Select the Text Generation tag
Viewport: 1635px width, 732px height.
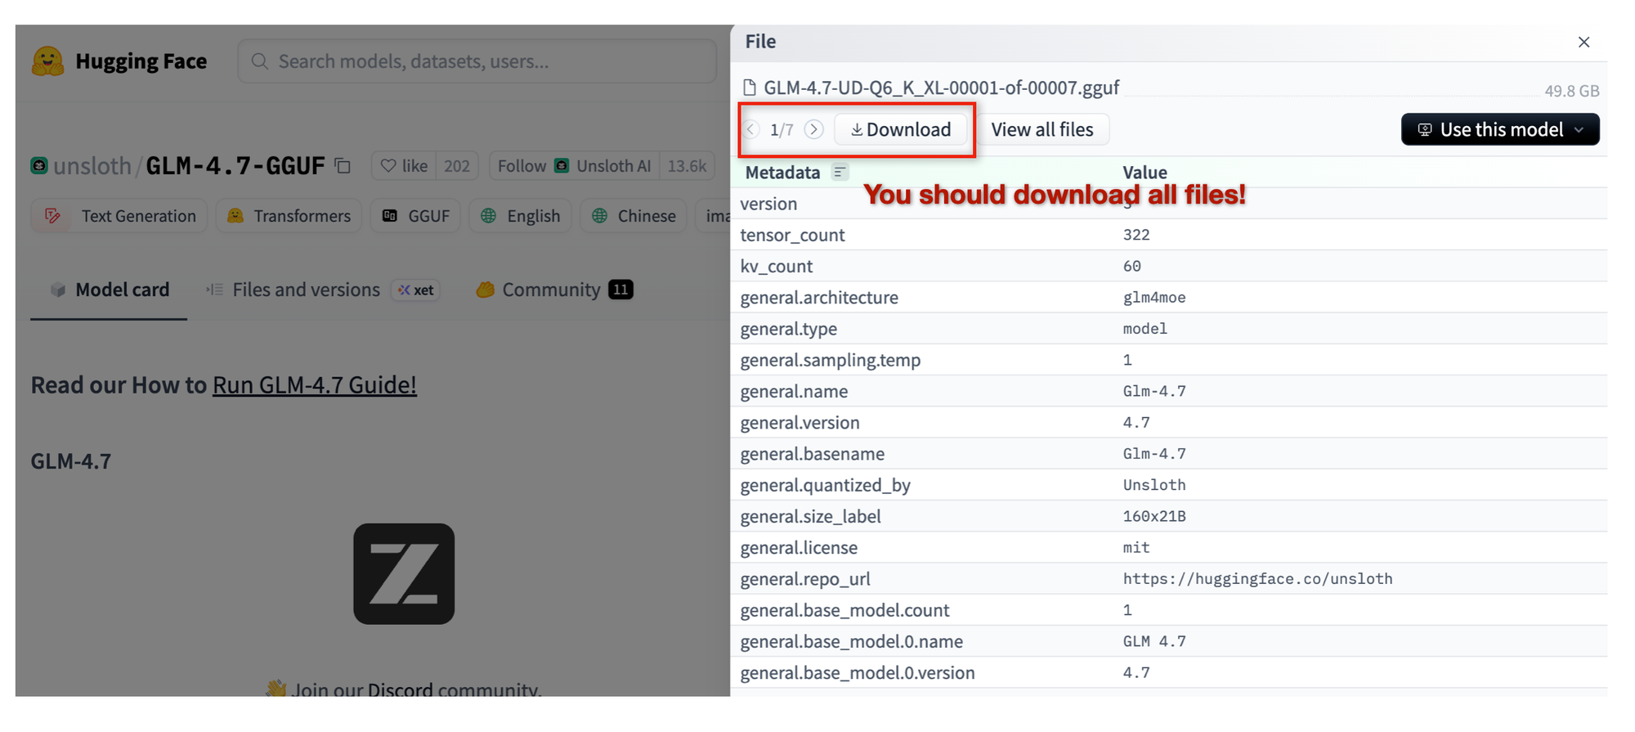click(x=120, y=216)
